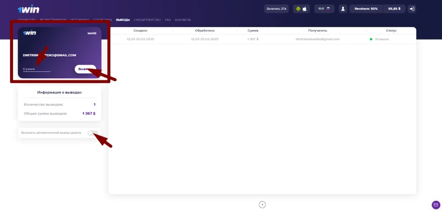Click the Информация о выводах heading
Screen dimensions: 442x210
[x=60, y=92]
